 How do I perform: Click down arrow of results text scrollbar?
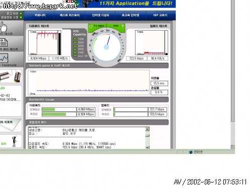[147, 147]
